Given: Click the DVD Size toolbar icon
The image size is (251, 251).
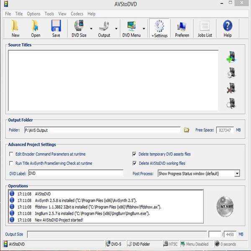Looking at the screenshot, I should click(79, 28).
